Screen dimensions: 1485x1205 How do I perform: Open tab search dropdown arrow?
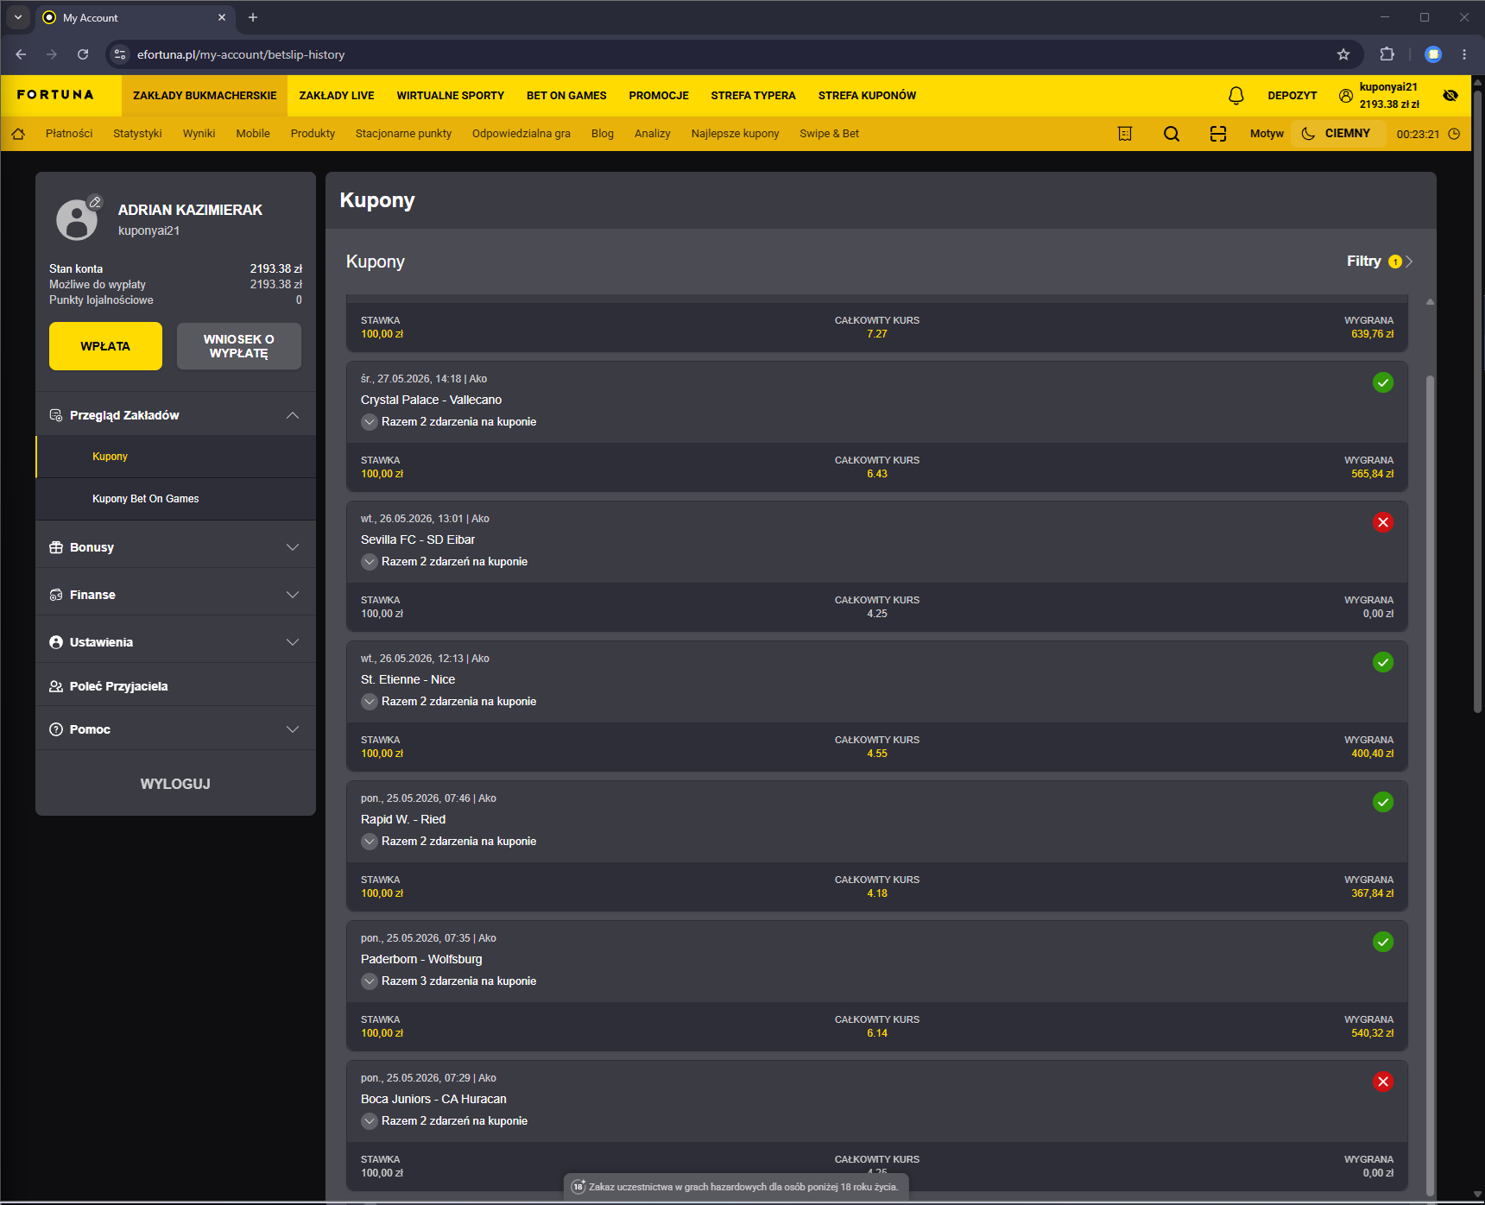pyautogui.click(x=18, y=17)
